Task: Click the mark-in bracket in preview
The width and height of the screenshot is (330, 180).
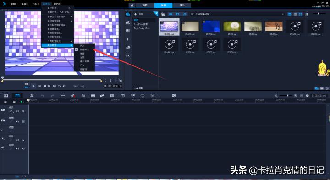Action: click(105, 80)
